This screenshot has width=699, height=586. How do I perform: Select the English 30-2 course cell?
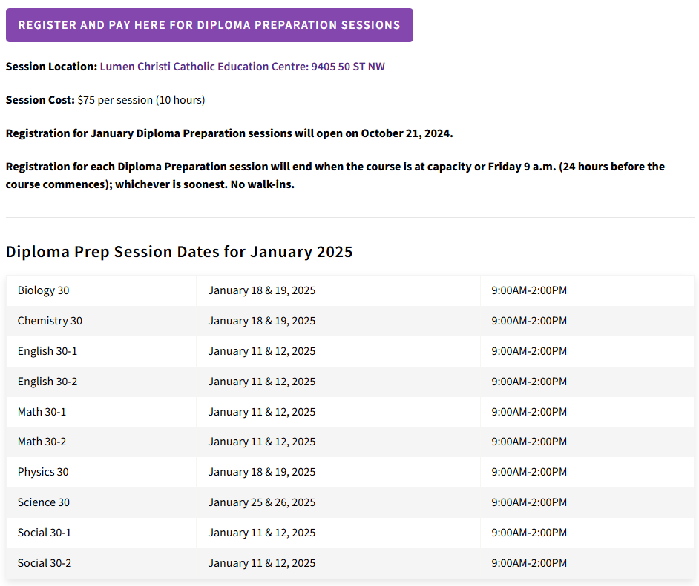(47, 382)
